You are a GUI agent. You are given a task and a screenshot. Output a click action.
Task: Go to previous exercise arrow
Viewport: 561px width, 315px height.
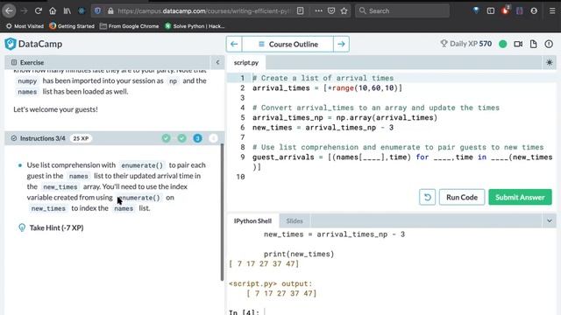pos(234,44)
